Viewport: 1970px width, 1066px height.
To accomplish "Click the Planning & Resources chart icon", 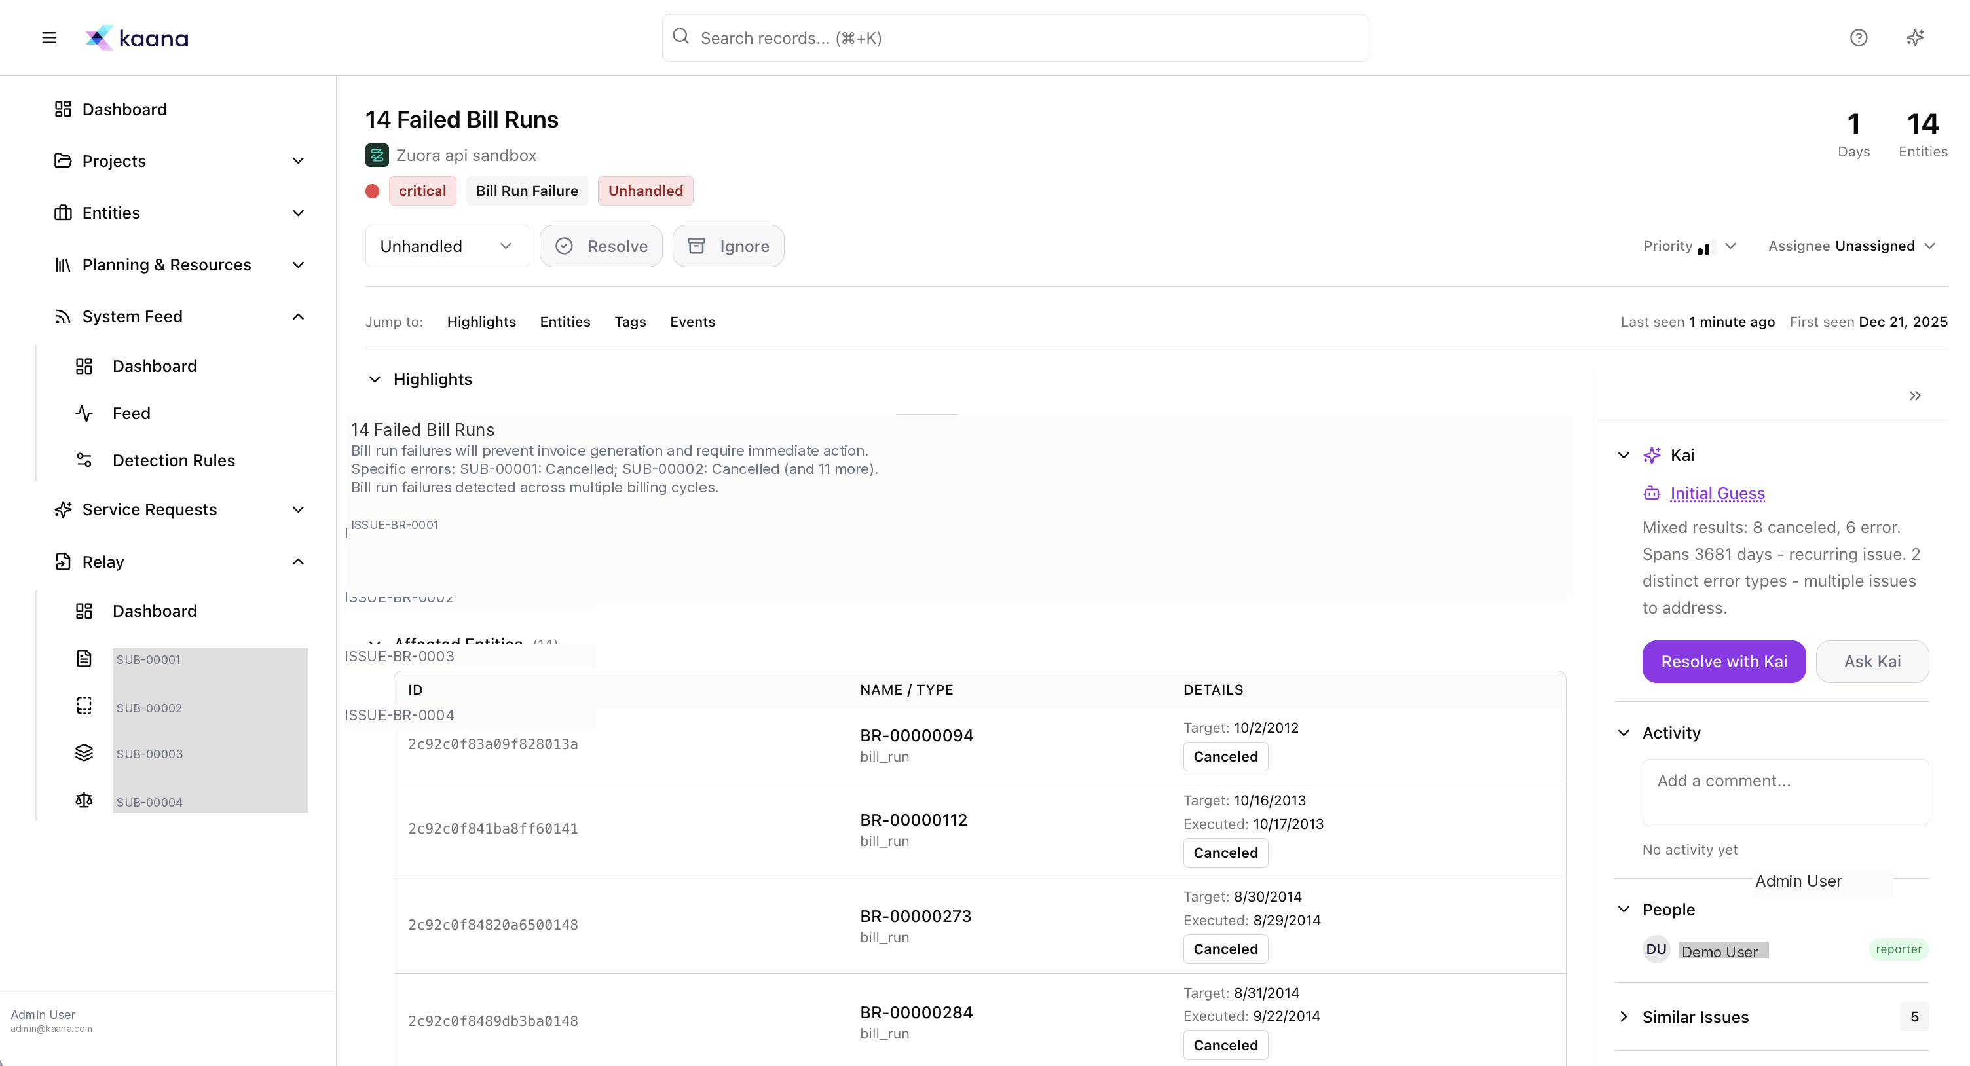I will click(x=63, y=265).
